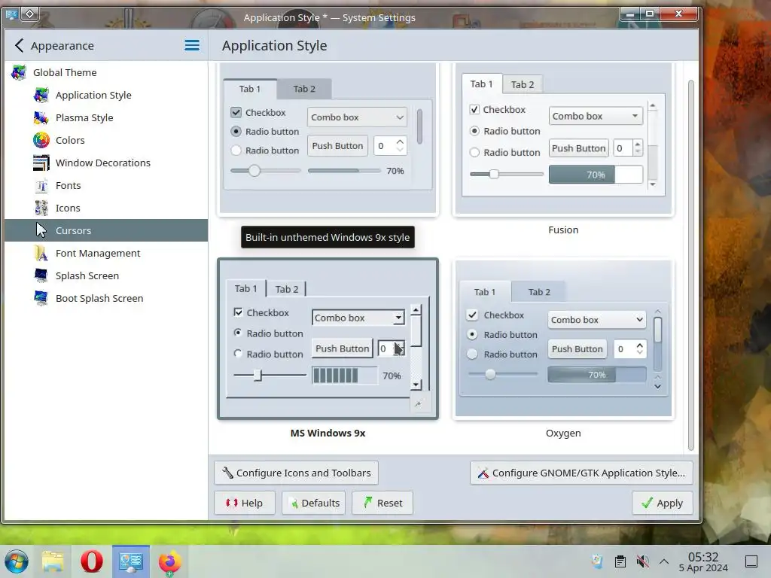Switch to Tab 2 in Fusion preview
This screenshot has height=578, width=771.
pyautogui.click(x=523, y=84)
